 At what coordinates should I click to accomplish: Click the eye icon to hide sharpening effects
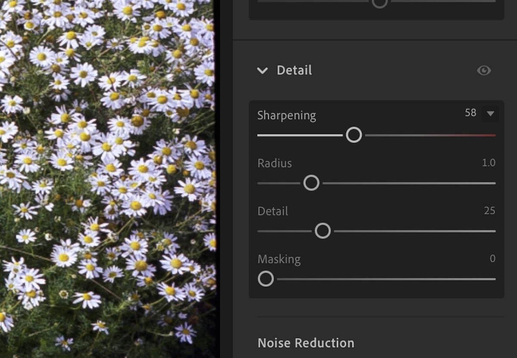[x=483, y=71]
